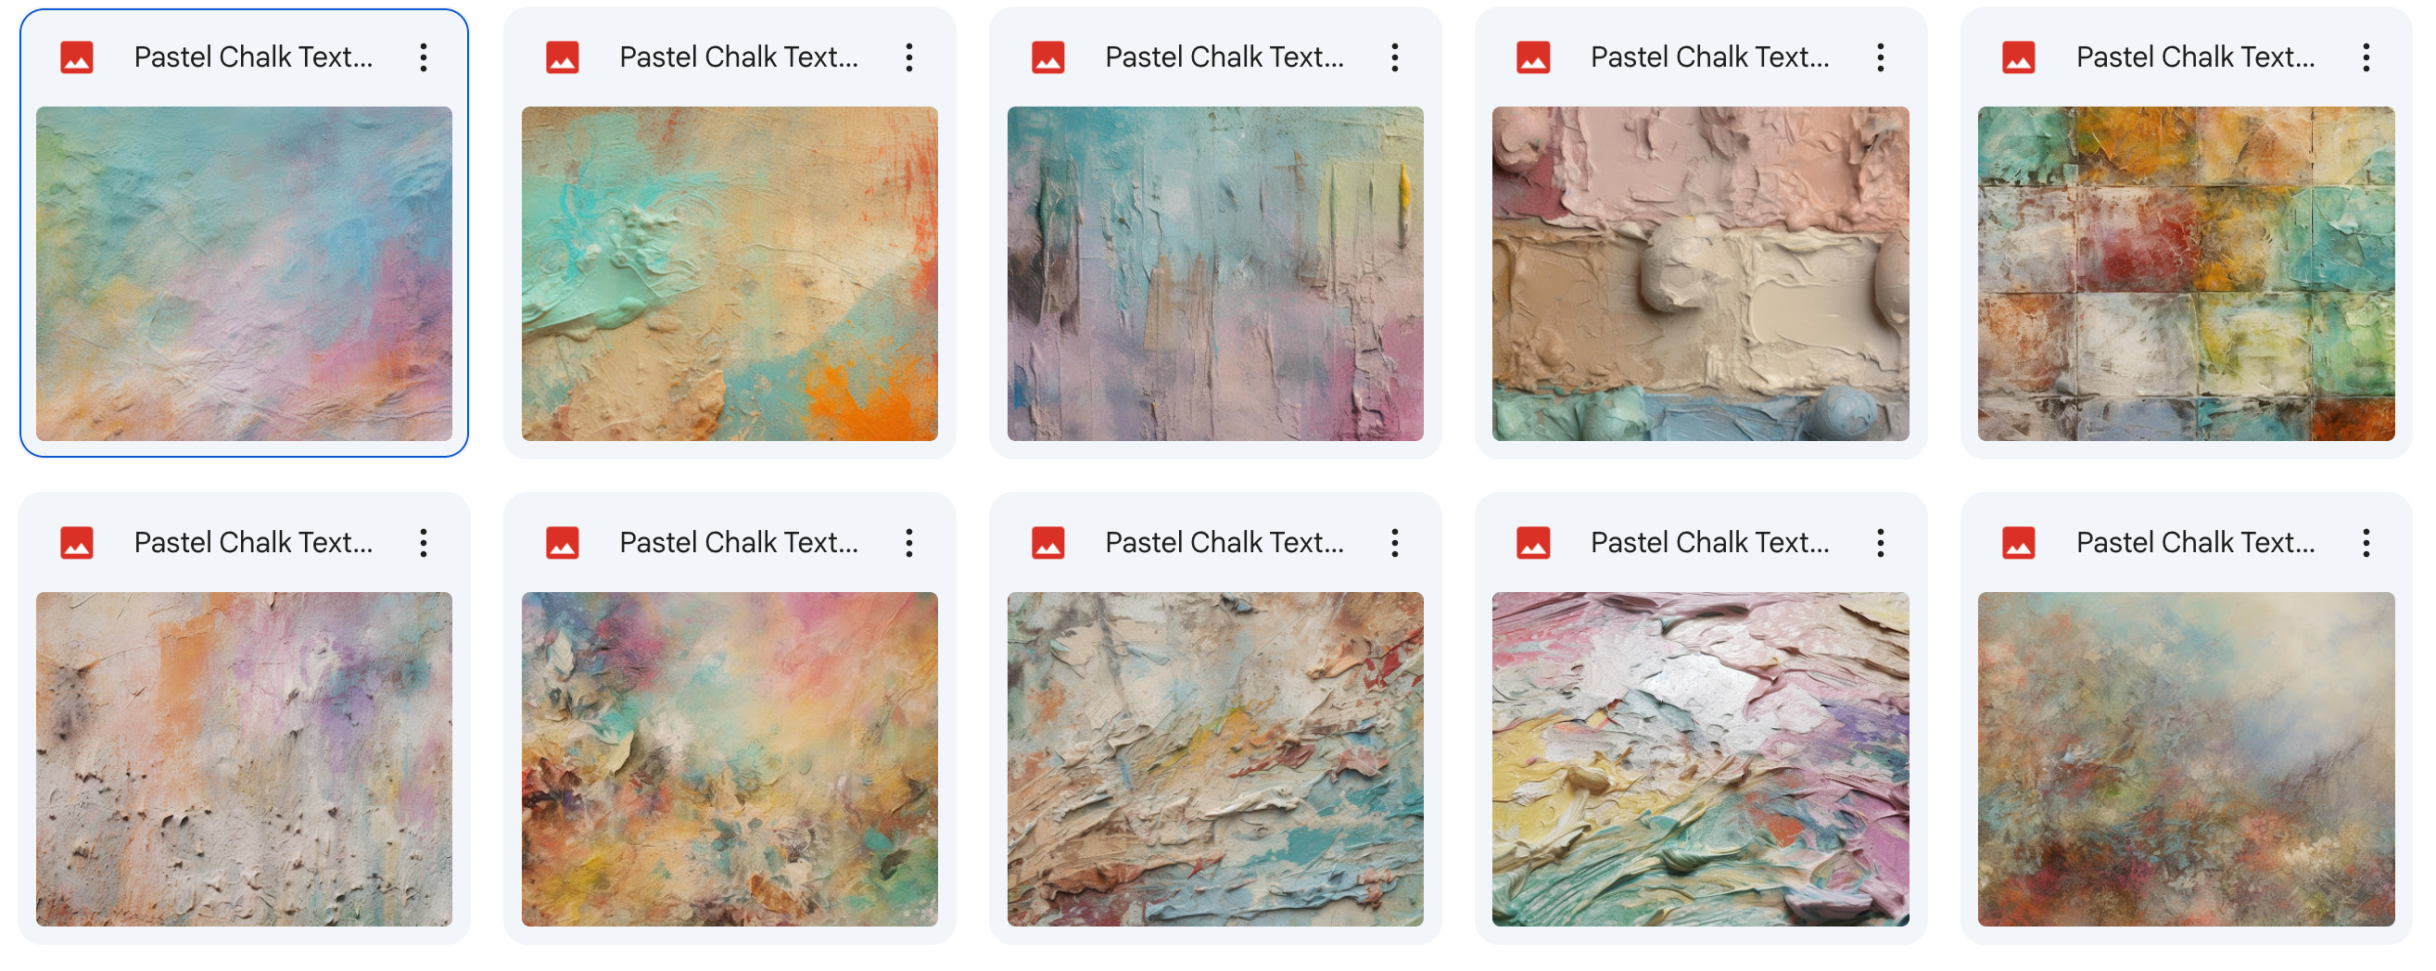Open the three-dot menu on the bottom-right misty card

pos(2366,543)
